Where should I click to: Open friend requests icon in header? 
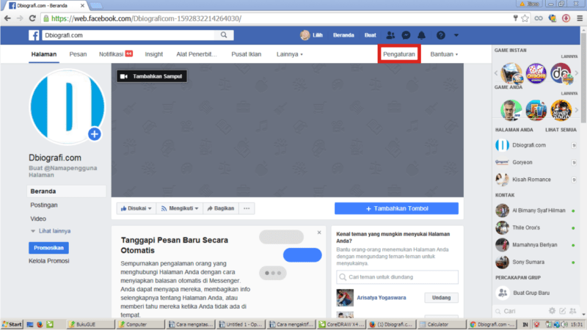coord(390,35)
